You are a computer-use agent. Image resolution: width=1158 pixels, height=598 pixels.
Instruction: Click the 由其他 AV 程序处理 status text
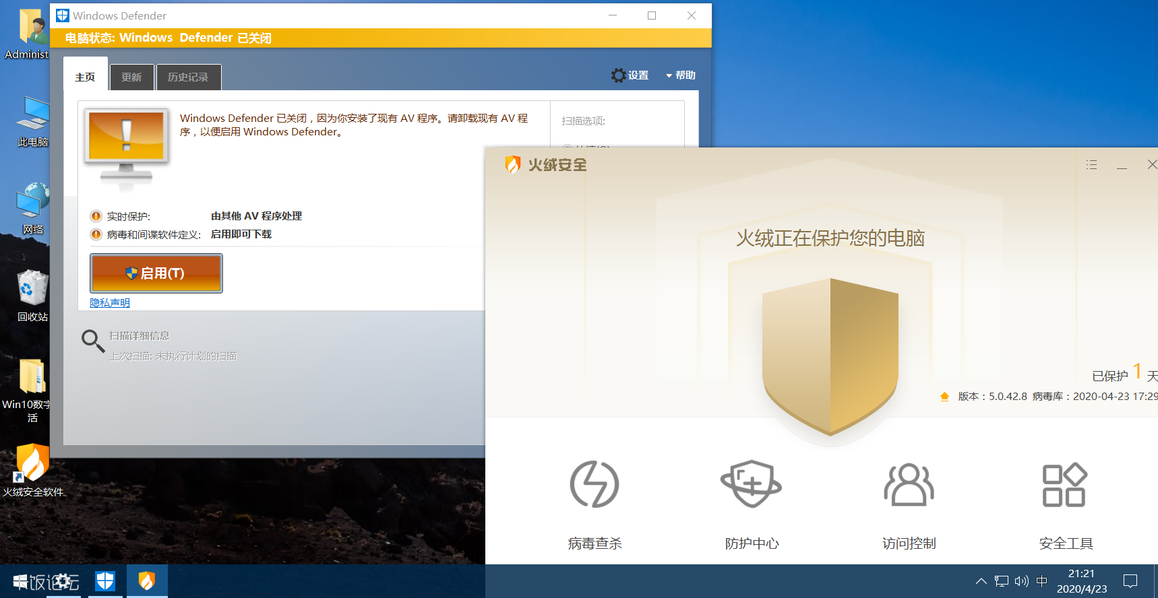point(256,216)
